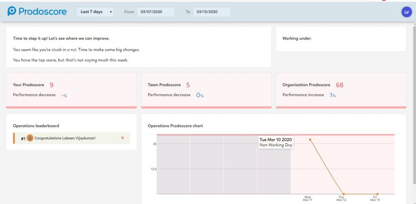Edit the To date field 03/13/2020
The width and height of the screenshot is (416, 204).
pos(212,12)
